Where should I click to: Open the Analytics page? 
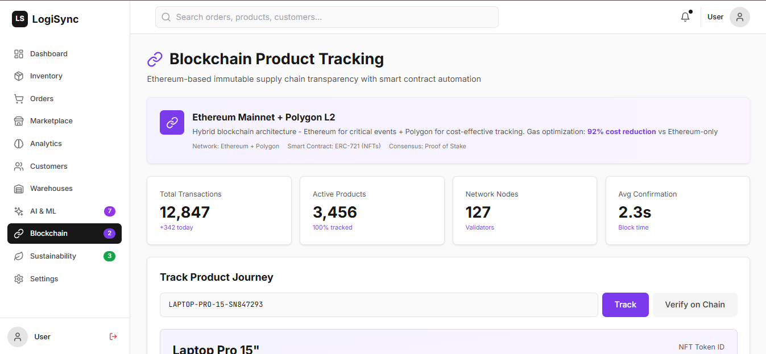point(64,144)
